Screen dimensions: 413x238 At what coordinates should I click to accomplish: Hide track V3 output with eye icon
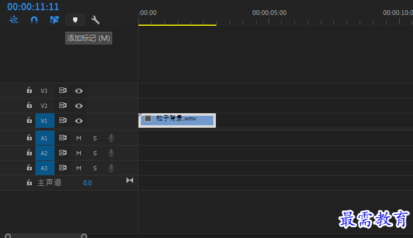pyautogui.click(x=79, y=91)
